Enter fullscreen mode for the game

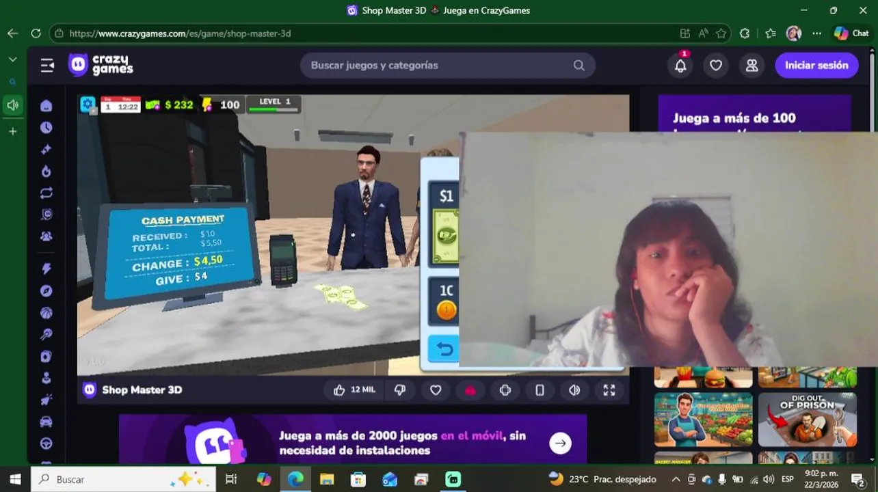pyautogui.click(x=609, y=390)
